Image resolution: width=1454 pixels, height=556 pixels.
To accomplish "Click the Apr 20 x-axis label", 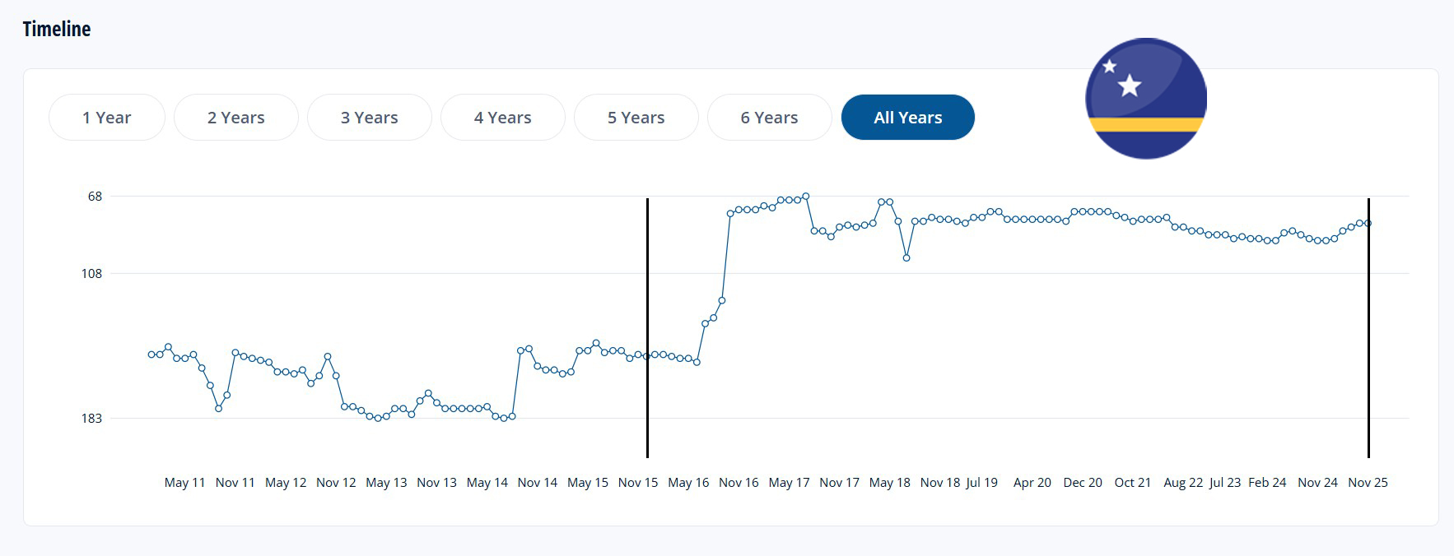I will (x=1032, y=483).
